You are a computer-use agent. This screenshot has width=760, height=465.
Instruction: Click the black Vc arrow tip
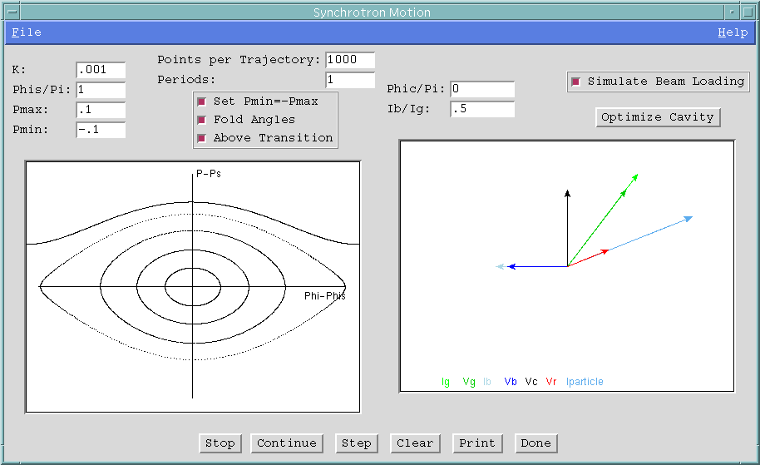[567, 192]
